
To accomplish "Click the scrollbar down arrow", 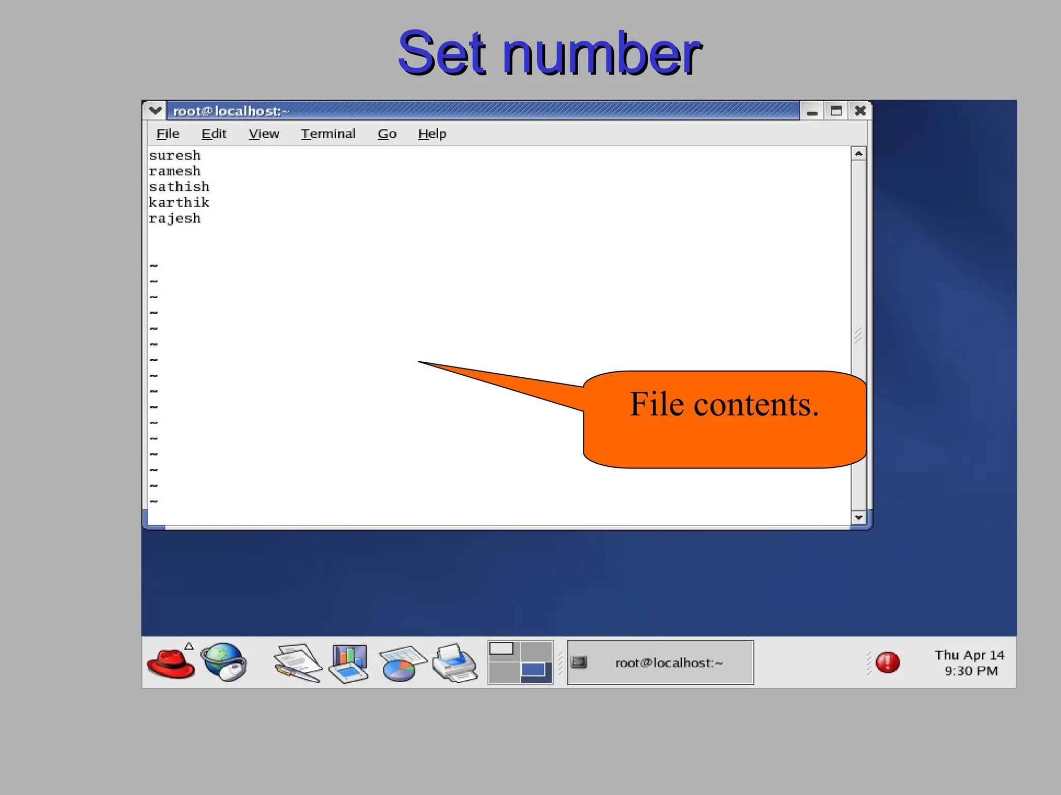I will [858, 518].
